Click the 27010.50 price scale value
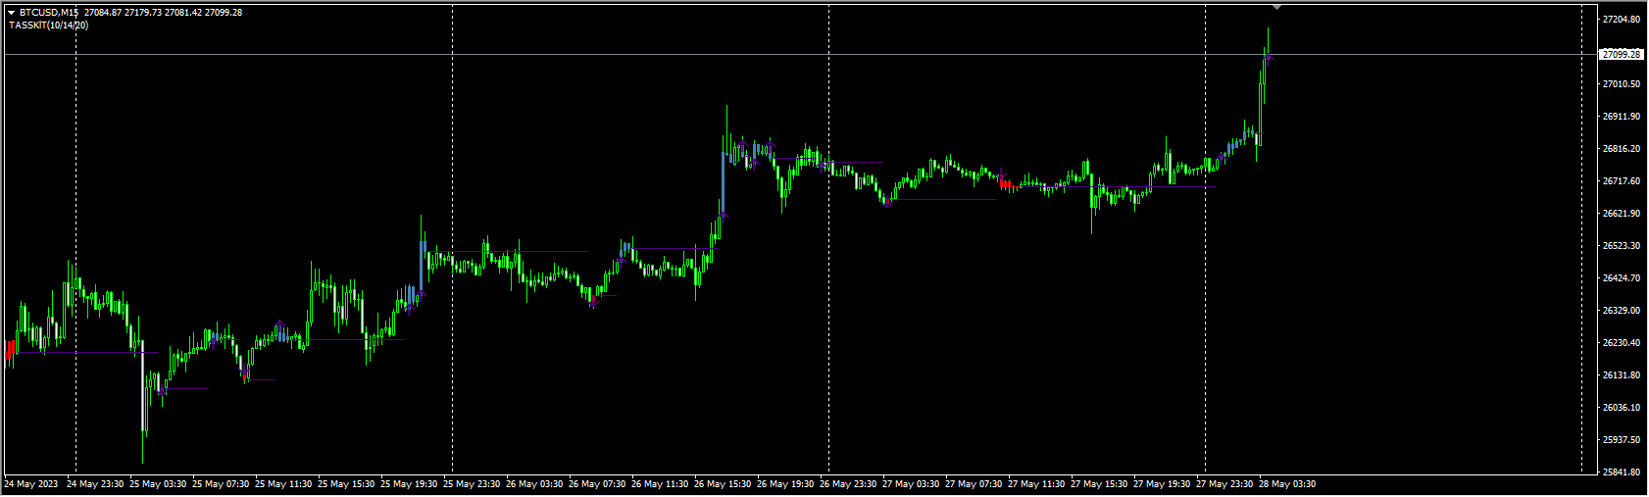The image size is (1649, 497). click(x=1622, y=84)
